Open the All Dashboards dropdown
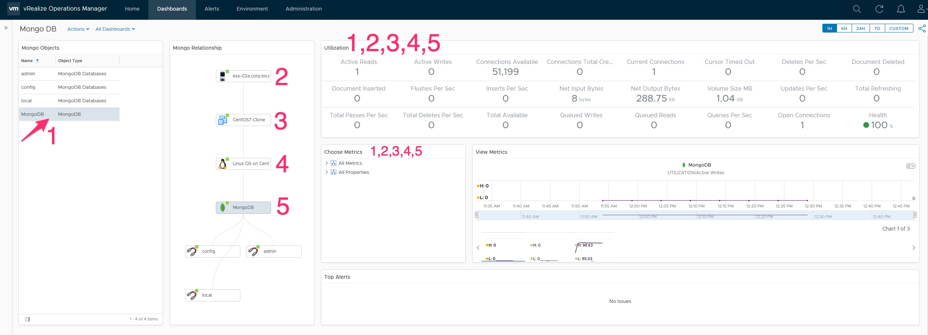 [x=115, y=29]
